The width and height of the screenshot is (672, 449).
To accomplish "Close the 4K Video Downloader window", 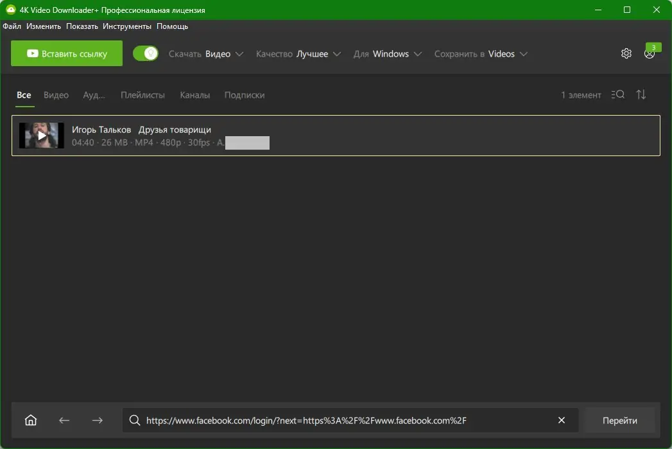I will pyautogui.click(x=656, y=10).
